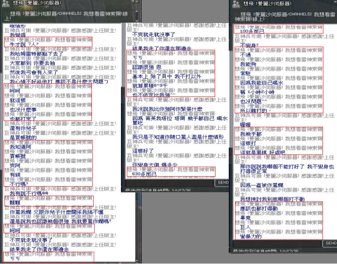This screenshot has width=337, height=264.
Task: Click the message '630多而已'
Action: 144,174
